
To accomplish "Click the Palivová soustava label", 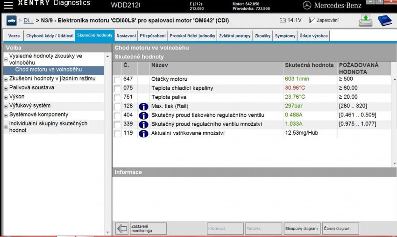I will (32, 88).
